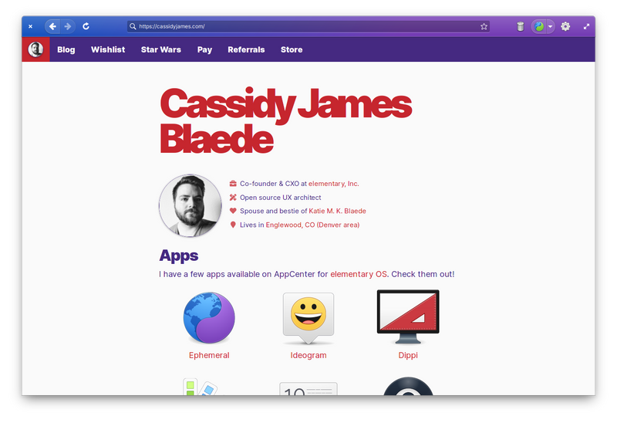The image size is (617, 423).
Task: Click the green and blue squares app icon
Action: click(x=201, y=387)
